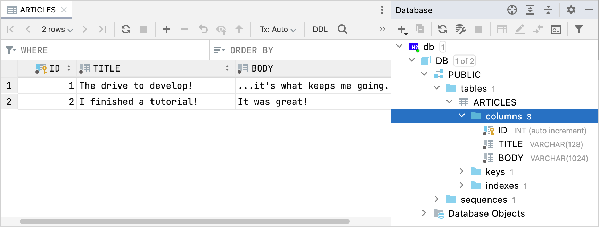Expand all nodes in Database panel
Screen dimensions: 599x227
530,10
